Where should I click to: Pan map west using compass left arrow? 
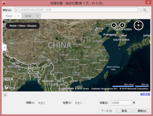(x=136, y=25)
